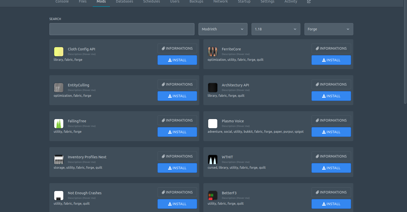This screenshot has width=407, height=212.
Task: Click the Cloth Config API title
Action: 82,49
